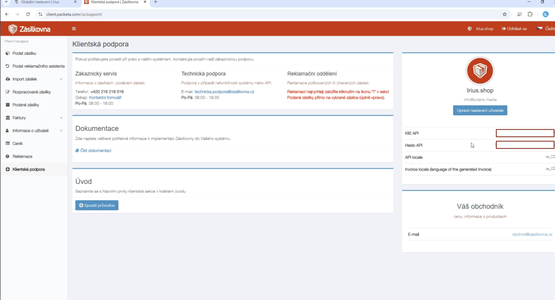Click the shield icon next to Irius.shop in header
The width and height of the screenshot is (555, 300).
tap(470, 29)
